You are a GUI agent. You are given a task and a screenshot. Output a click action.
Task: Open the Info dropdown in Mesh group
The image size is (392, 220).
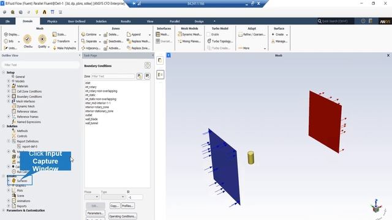click(x=18, y=42)
